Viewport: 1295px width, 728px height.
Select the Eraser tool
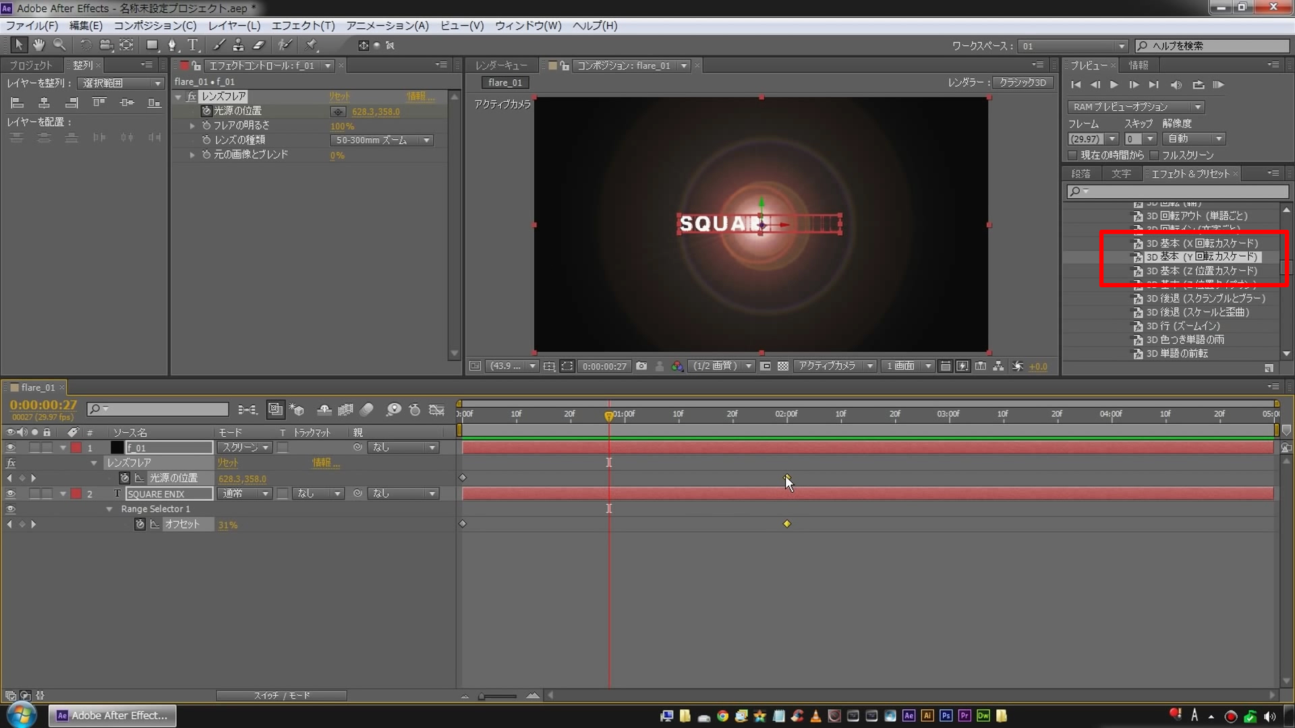pyautogui.click(x=259, y=45)
